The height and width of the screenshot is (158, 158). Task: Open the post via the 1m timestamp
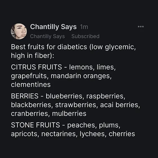pyautogui.click(x=84, y=27)
